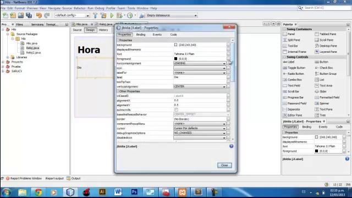Close the Properties dialog with Close button
Screen dimensions: 352x198
[x=224, y=165]
